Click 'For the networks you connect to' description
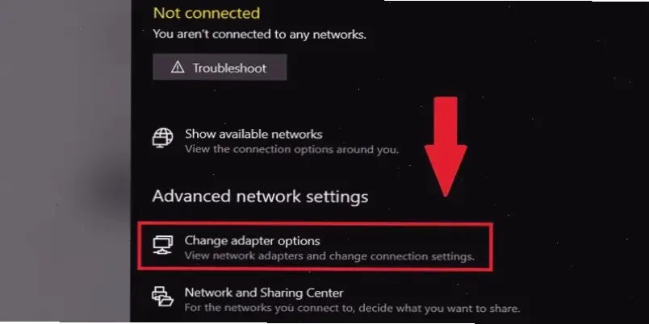 (352, 309)
